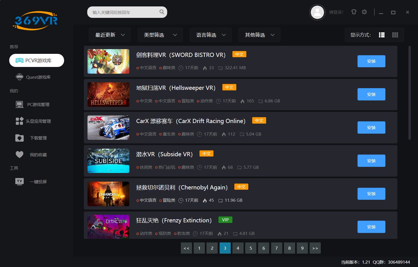The width and height of the screenshot is (418, 267).
Task: Expand the 类型筛选 dropdown
Action: click(x=160, y=35)
